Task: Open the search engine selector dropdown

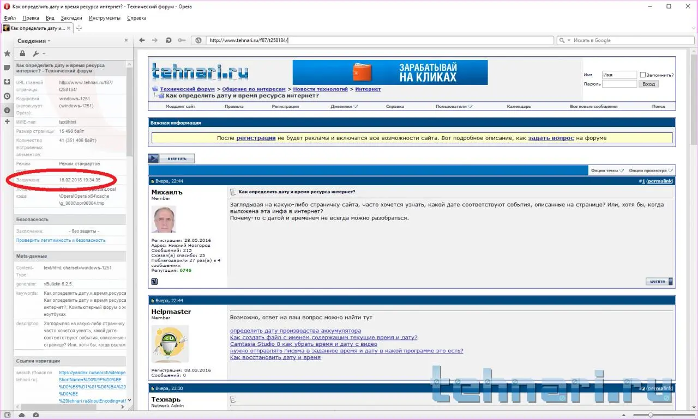Action: click(564, 40)
